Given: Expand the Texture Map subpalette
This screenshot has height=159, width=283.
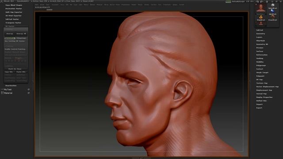Looking at the screenshot, I should click(262, 83).
